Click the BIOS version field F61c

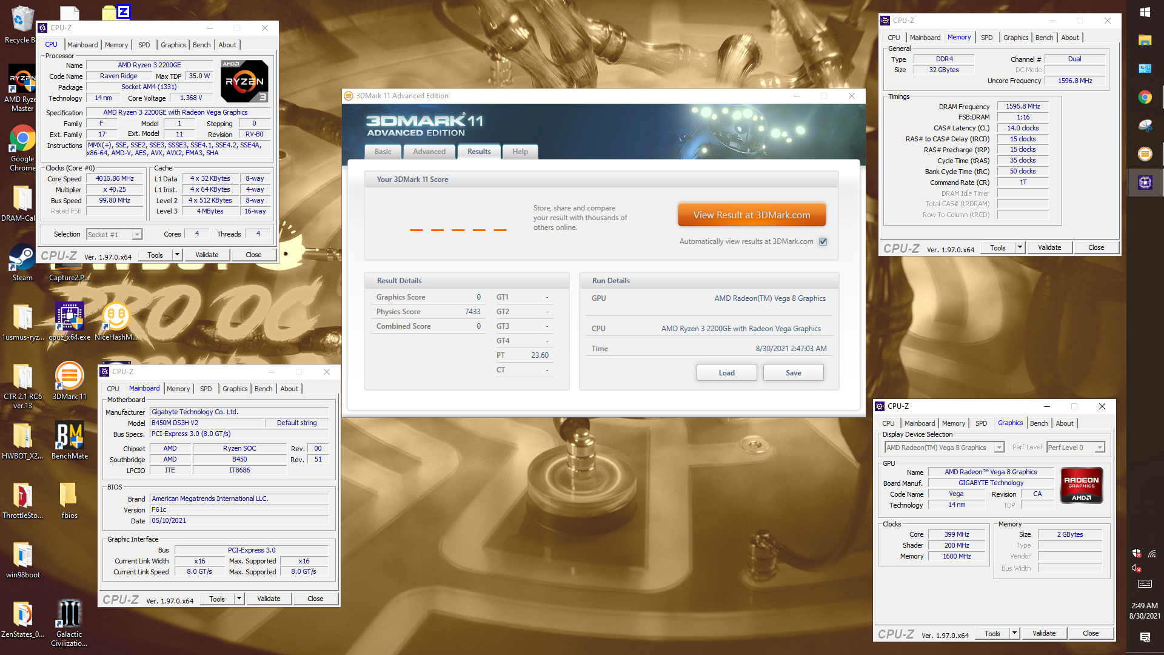239,510
